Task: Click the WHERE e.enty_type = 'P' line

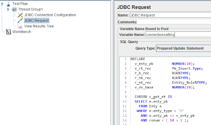Action: pos(160,111)
